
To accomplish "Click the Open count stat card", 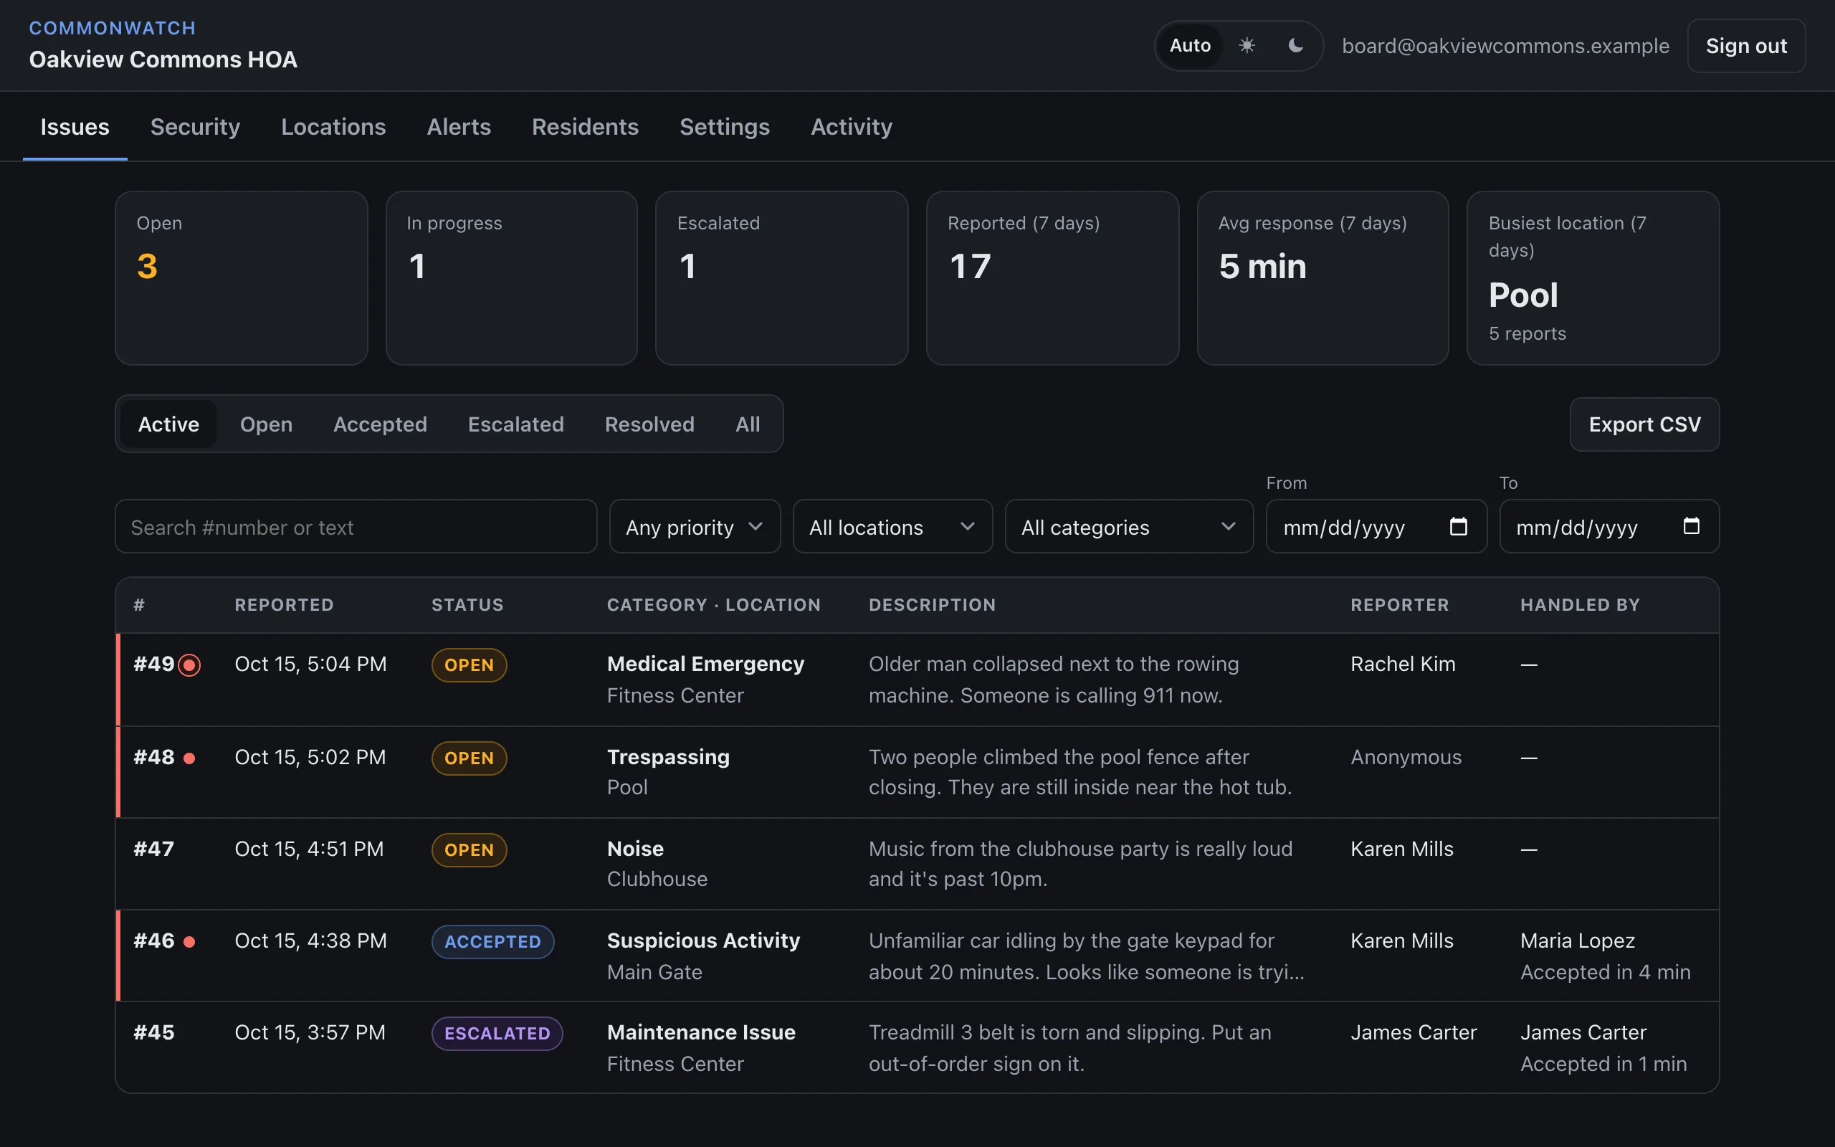I will (x=241, y=277).
